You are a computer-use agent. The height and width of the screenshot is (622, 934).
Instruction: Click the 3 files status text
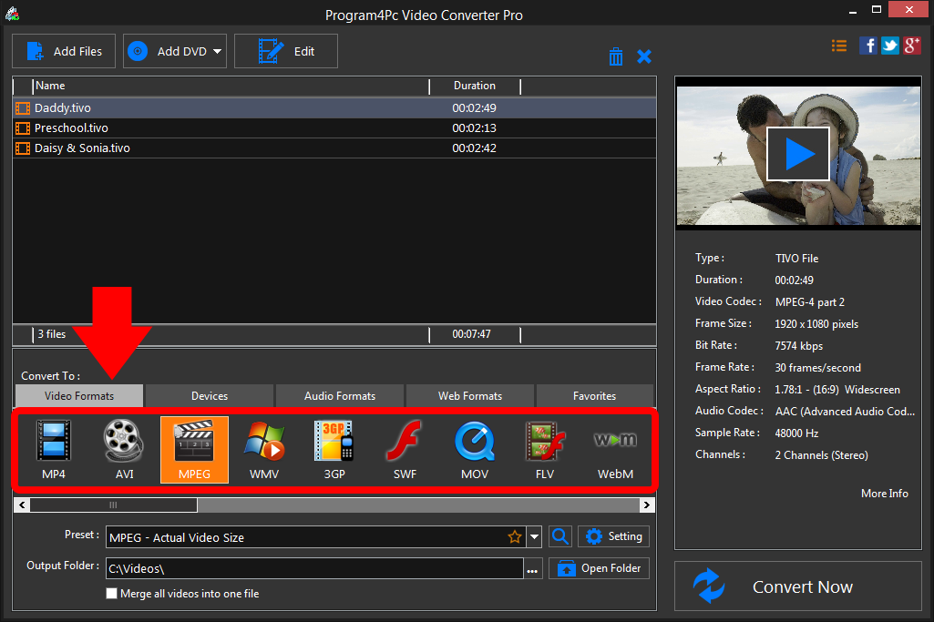pyautogui.click(x=52, y=334)
